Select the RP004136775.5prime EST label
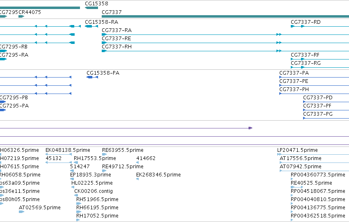This screenshot has height=222, width=349. pyautogui.click(x=318, y=208)
